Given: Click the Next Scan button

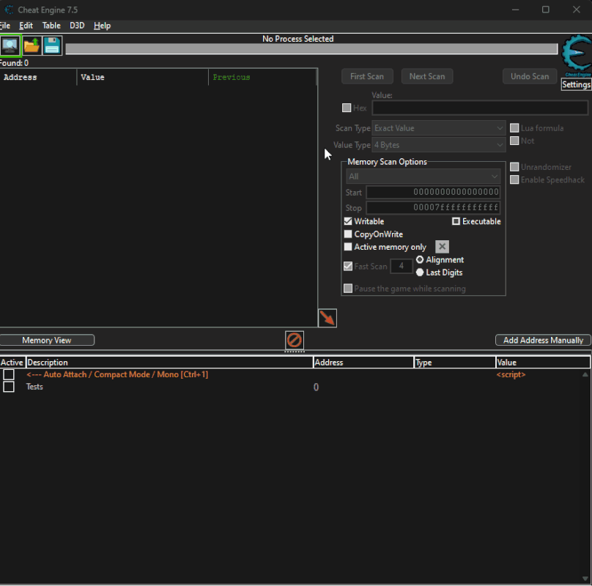Looking at the screenshot, I should tap(427, 76).
